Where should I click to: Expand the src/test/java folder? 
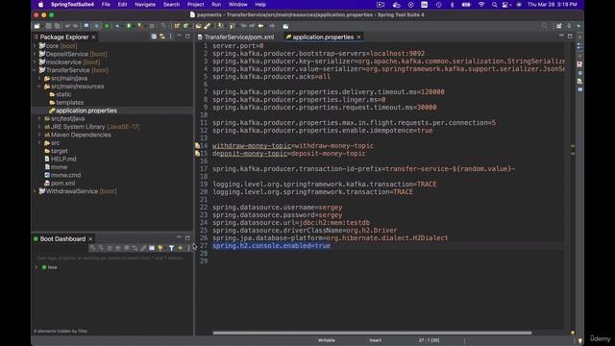tap(39, 118)
